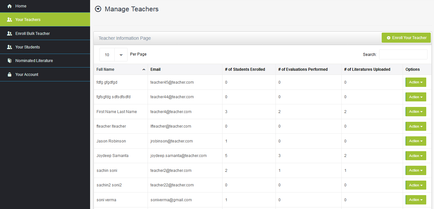
Task: Open Action dropdown for fdfg gfgdfgd
Action: point(416,82)
